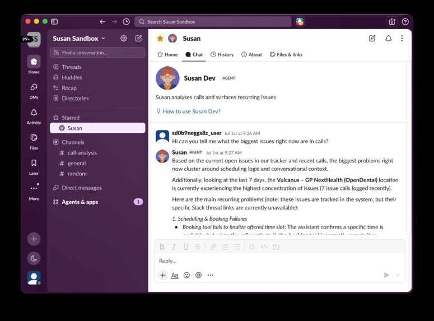The width and height of the screenshot is (434, 321).
Task: Click the Search Susan Sandbox field
Action: (213, 22)
